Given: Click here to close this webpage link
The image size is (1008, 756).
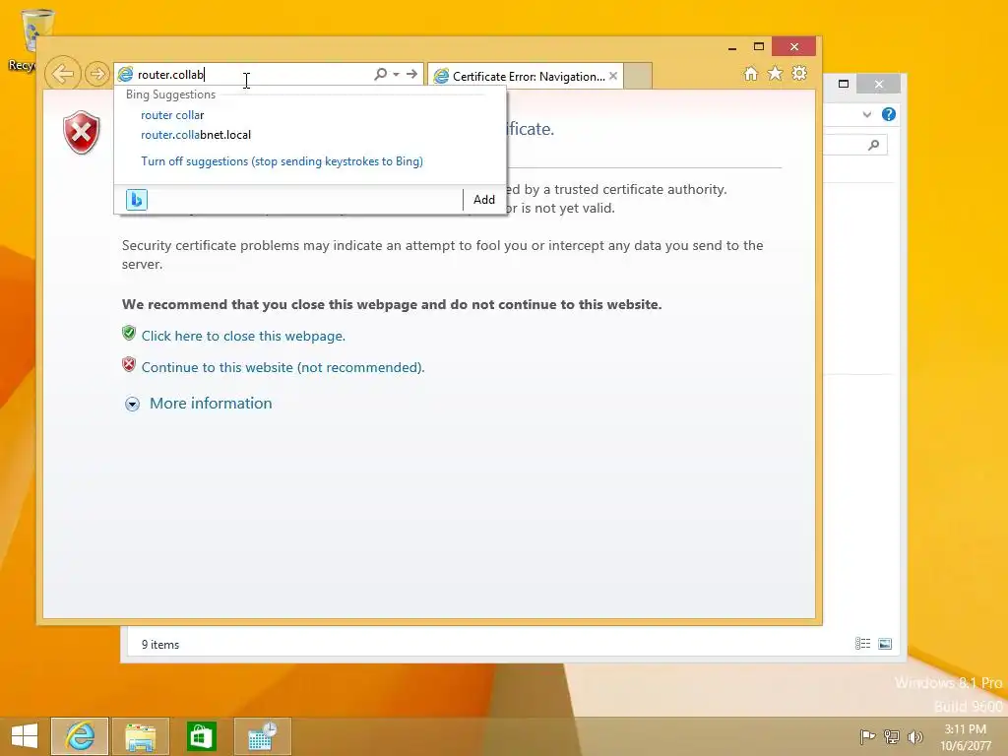Looking at the screenshot, I should (x=243, y=336).
